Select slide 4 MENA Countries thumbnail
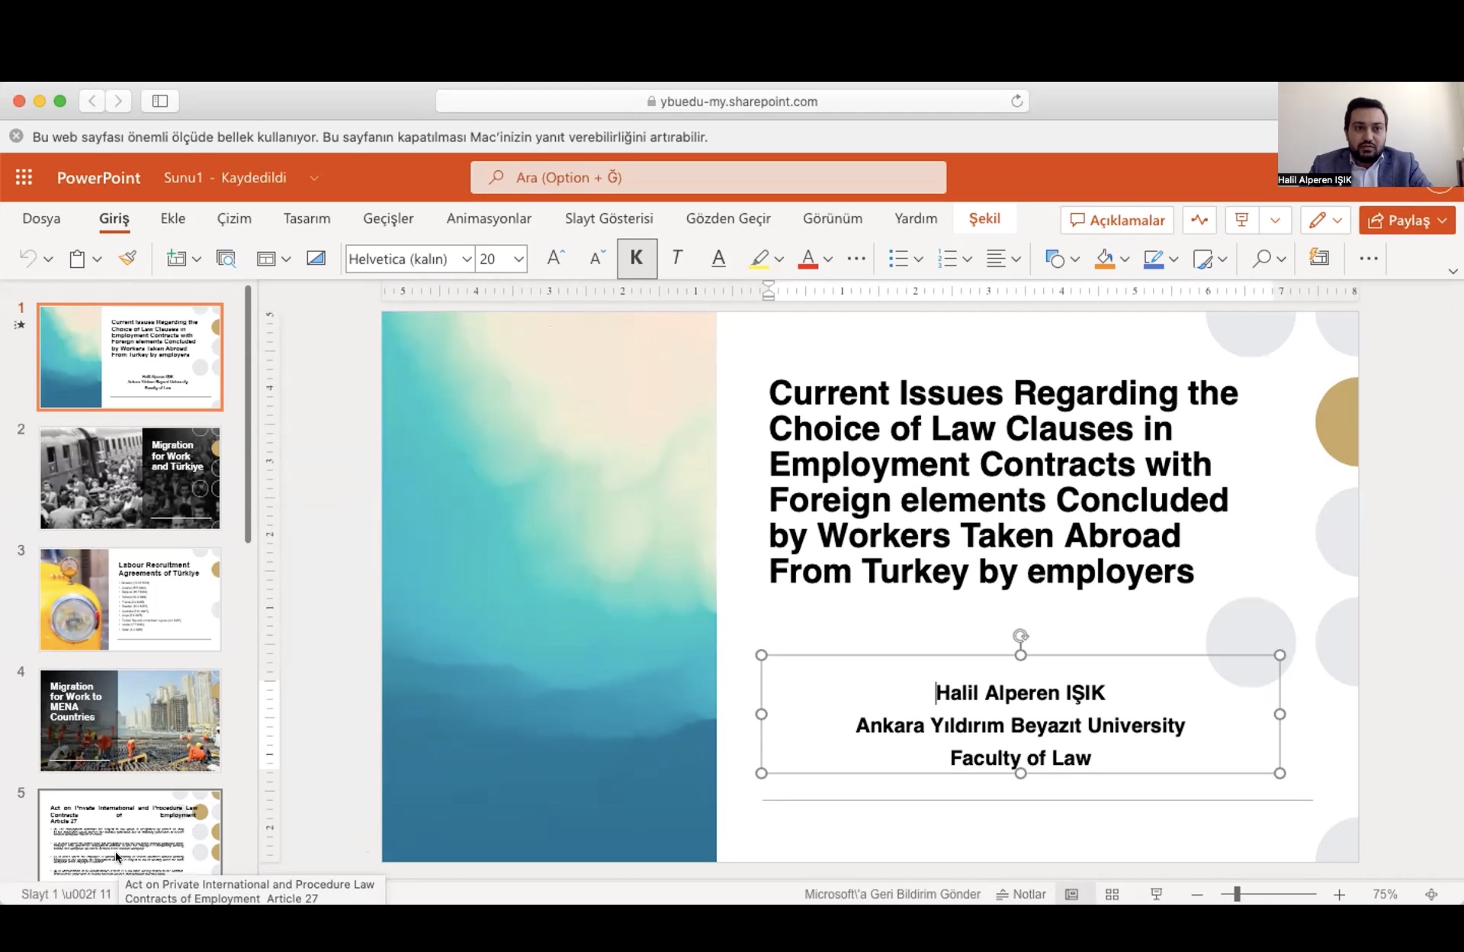The width and height of the screenshot is (1464, 952). tap(130, 720)
